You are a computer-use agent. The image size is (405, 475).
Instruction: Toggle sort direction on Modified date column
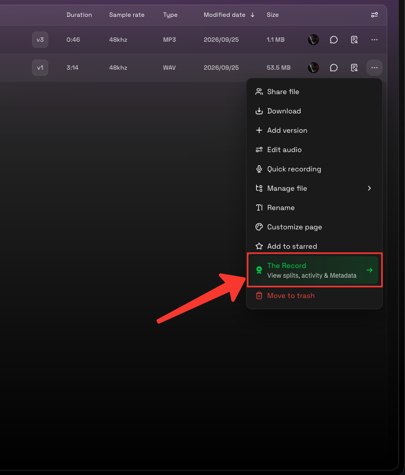253,15
